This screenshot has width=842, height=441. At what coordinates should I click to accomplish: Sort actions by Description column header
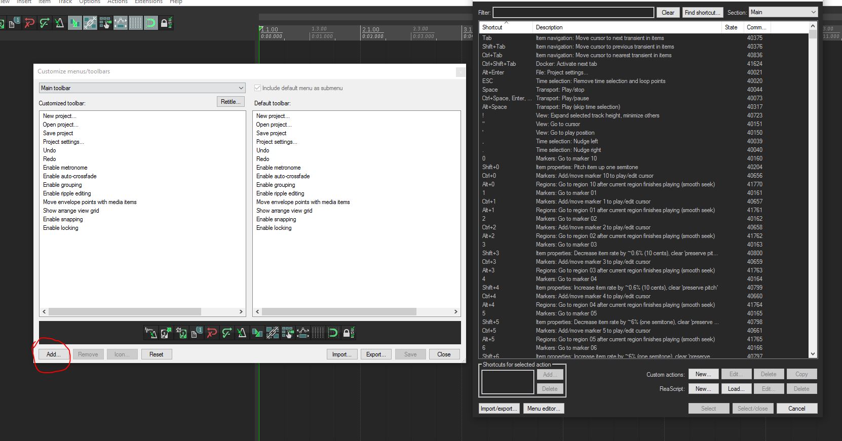[627, 27]
